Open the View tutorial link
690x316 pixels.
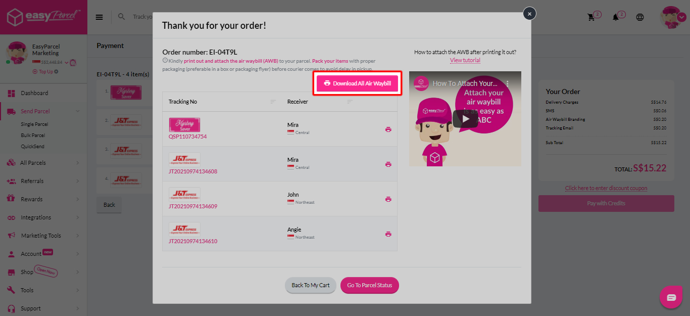[x=464, y=60]
